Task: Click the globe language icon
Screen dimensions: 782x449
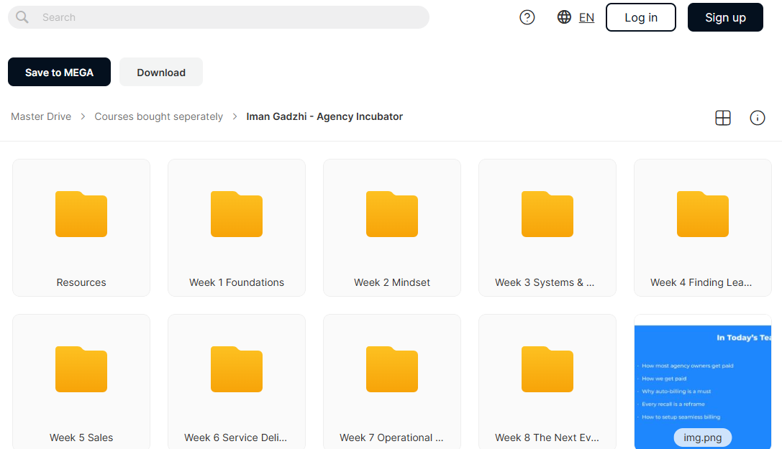Action: coord(564,17)
